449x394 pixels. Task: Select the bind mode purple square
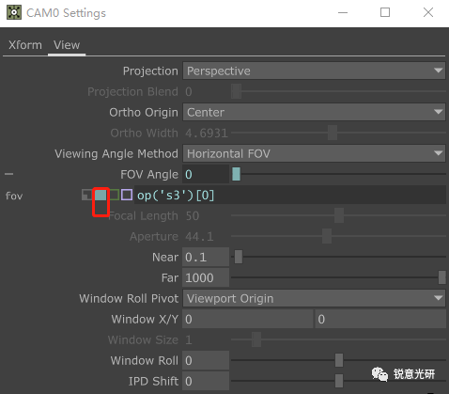click(x=127, y=195)
